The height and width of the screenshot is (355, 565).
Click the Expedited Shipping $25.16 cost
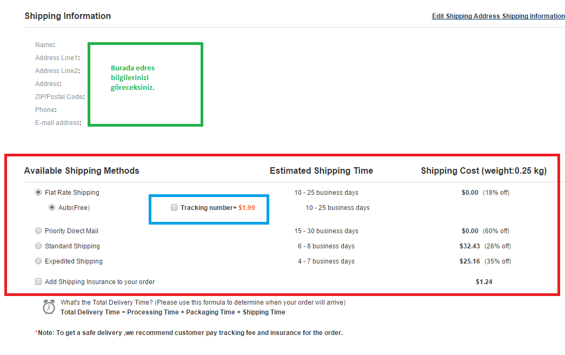pyautogui.click(x=469, y=261)
